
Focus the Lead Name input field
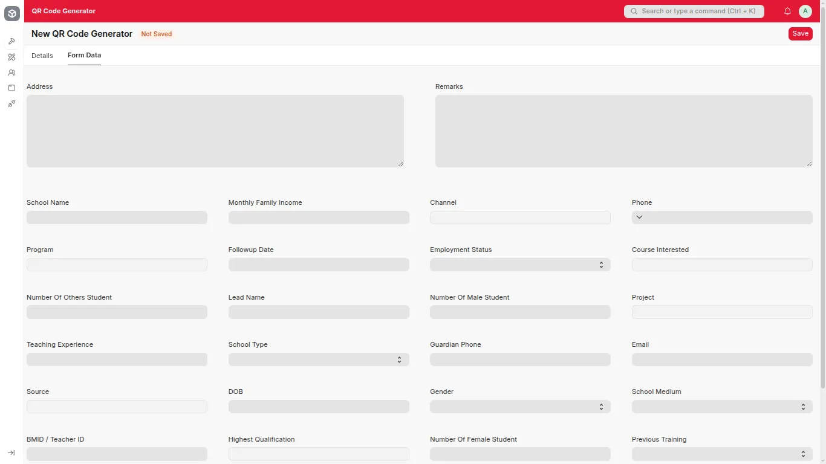319,312
